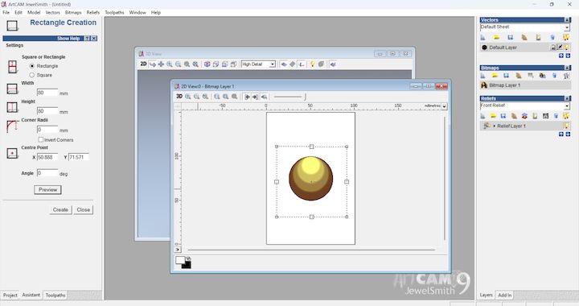
Task: Click the Close button in Rectangle Creation
Action: 83,210
